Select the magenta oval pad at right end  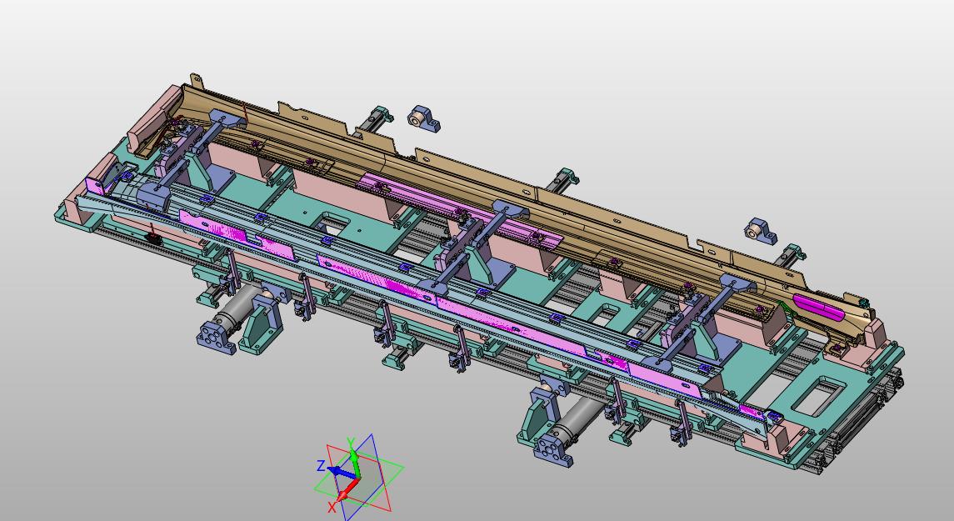coord(818,306)
